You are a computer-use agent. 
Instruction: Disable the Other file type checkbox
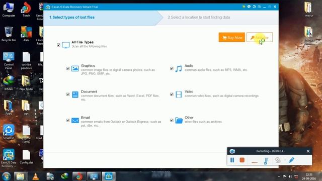pos(172,120)
